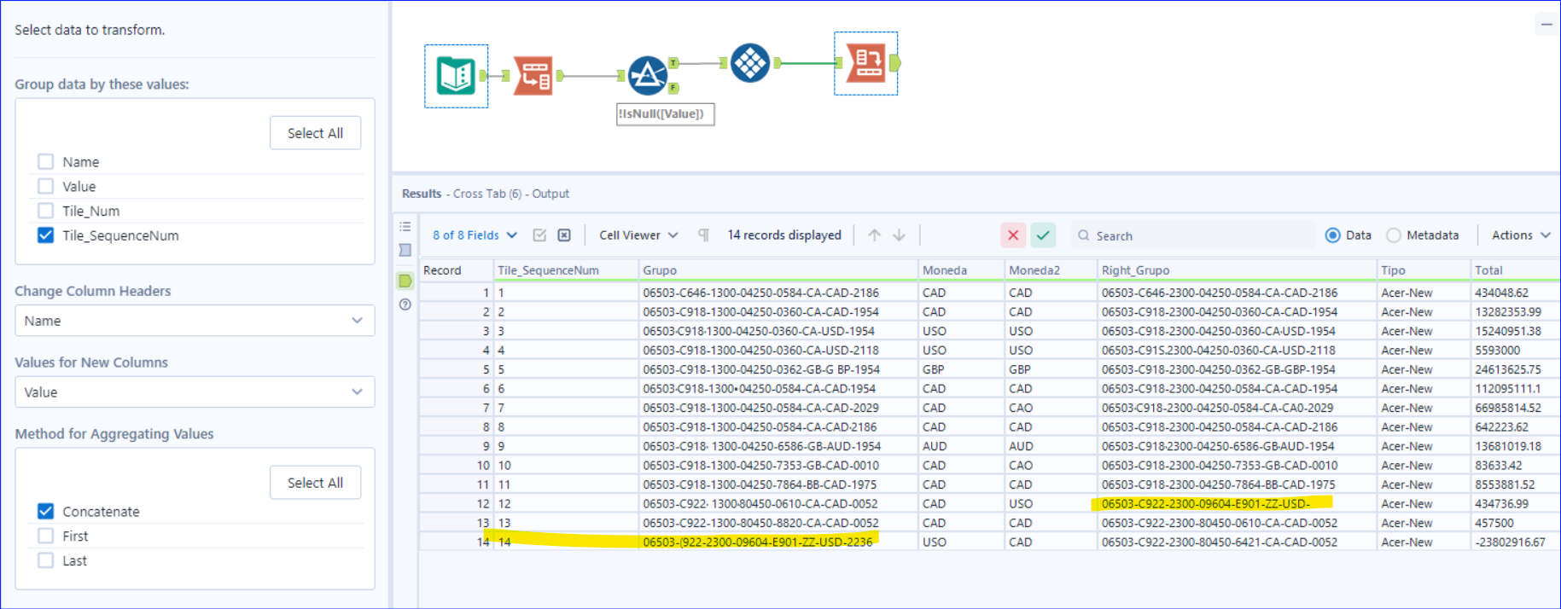Image resolution: width=1561 pixels, height=609 pixels.
Task: Open the Cell Viewer menu
Action: coord(638,235)
